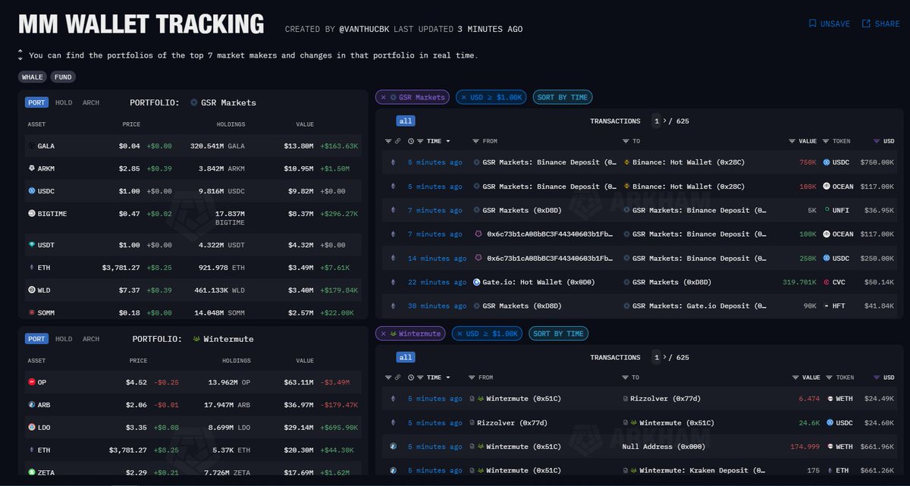The width and height of the screenshot is (910, 486).
Task: Click the LDO token icon in Wintermute portfolio
Action: (31, 428)
